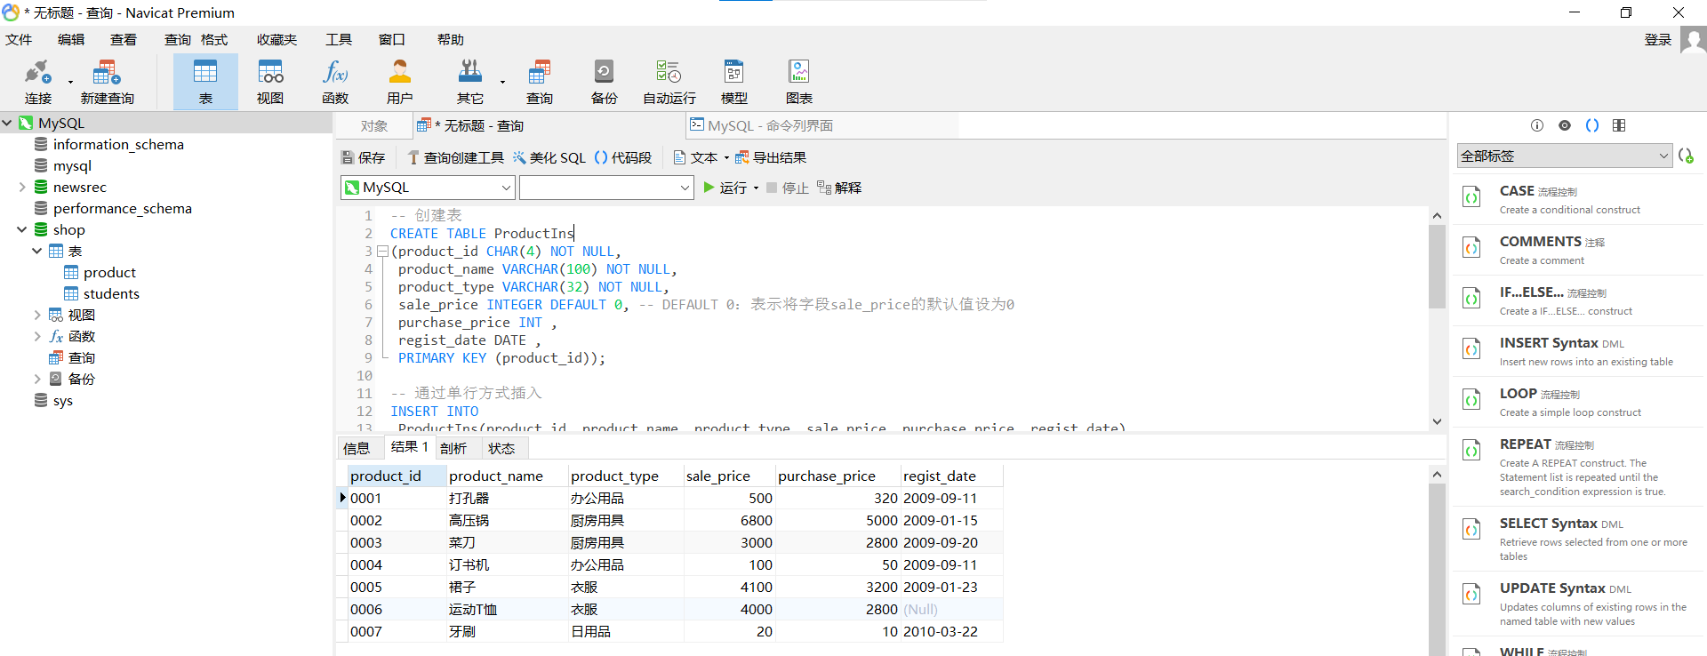Select information_schema database
Screen dimensions: 1707x656
pos(118,145)
